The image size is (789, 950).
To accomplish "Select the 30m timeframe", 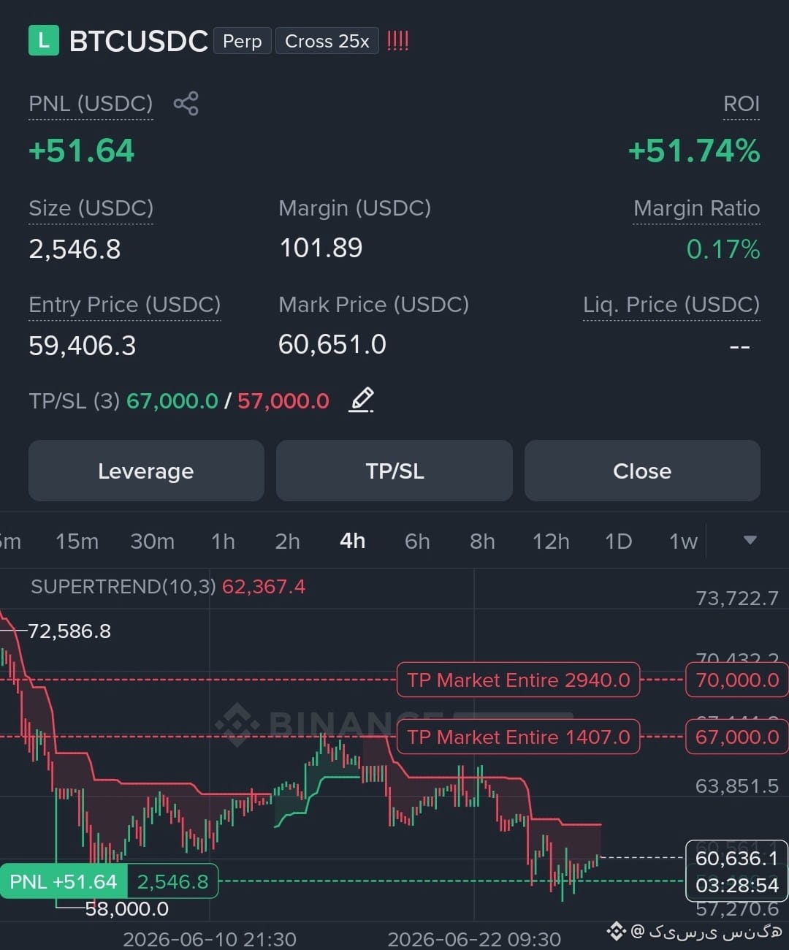I will 152,541.
